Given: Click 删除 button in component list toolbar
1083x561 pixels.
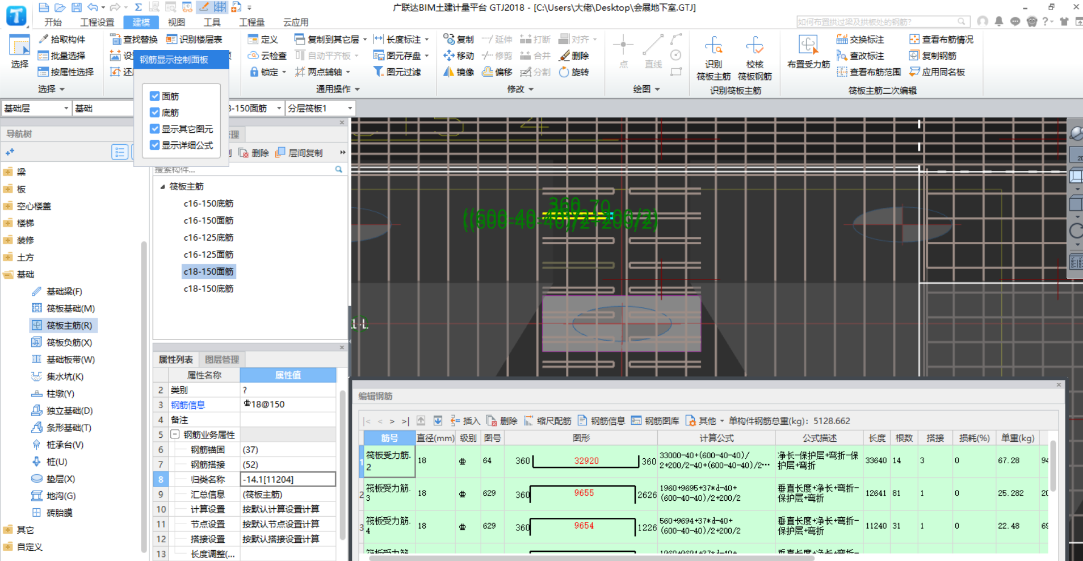Looking at the screenshot, I should pos(254,153).
